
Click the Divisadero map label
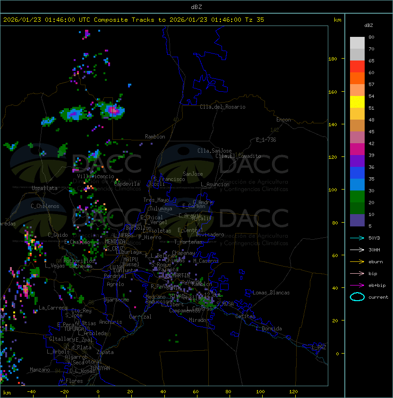[210, 234]
